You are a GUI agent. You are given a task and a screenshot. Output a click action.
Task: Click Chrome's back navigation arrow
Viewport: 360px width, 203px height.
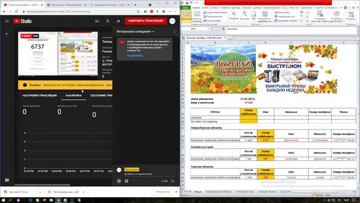(x=4, y=11)
